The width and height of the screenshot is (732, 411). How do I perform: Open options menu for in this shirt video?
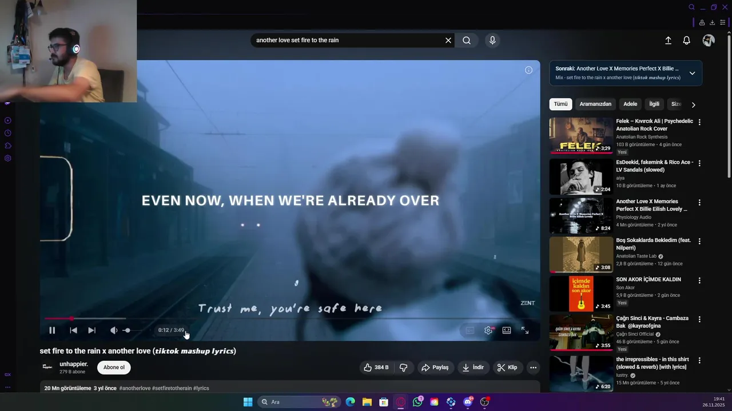(x=699, y=361)
